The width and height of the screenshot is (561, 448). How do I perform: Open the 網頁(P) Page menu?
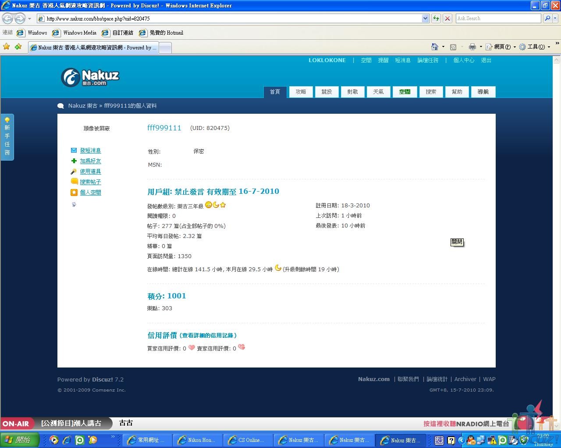click(501, 47)
